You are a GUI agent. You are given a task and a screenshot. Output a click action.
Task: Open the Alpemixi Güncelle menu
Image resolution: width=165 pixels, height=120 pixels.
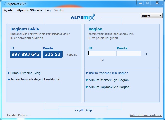coord(29,10)
